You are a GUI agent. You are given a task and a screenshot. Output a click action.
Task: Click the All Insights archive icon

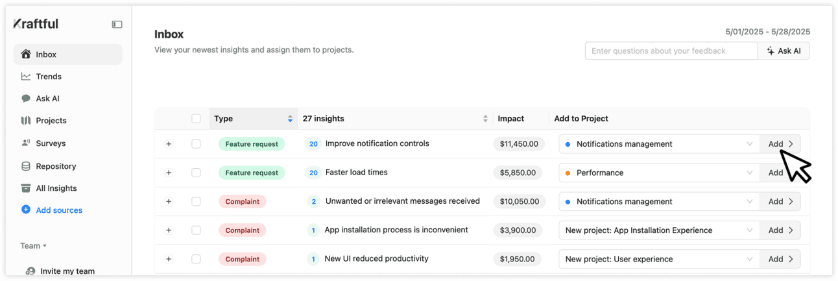26,188
